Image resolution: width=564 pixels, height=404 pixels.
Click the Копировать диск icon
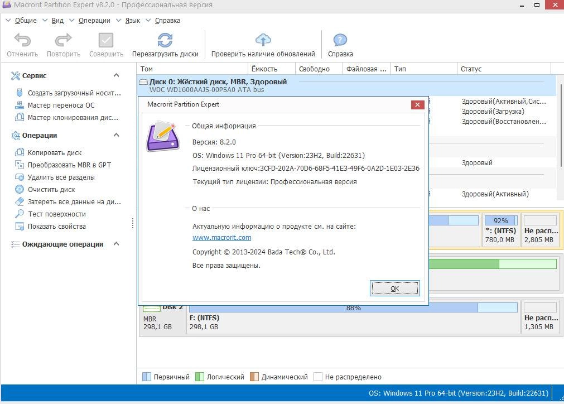tap(20, 152)
